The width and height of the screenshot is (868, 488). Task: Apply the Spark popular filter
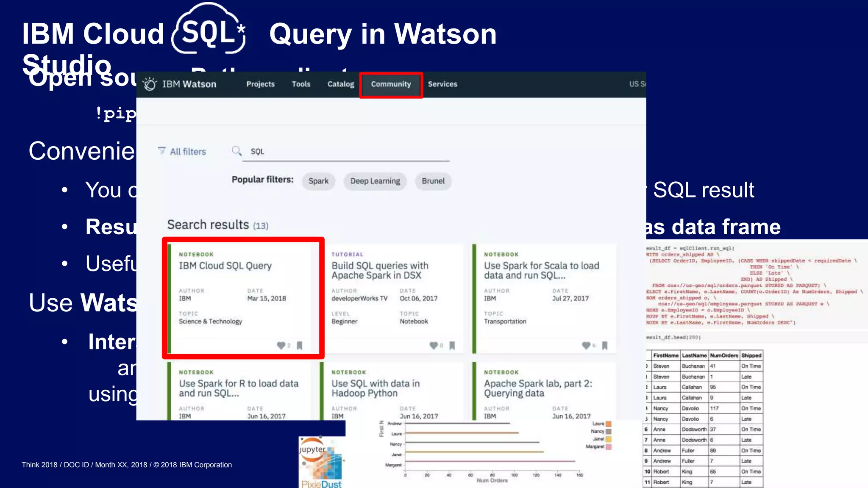(318, 181)
